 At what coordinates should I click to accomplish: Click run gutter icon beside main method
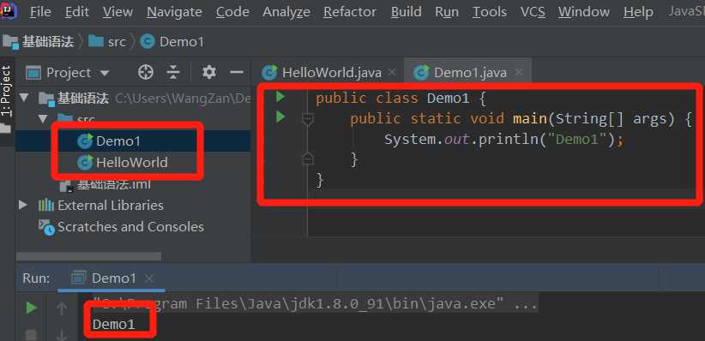[x=280, y=117]
